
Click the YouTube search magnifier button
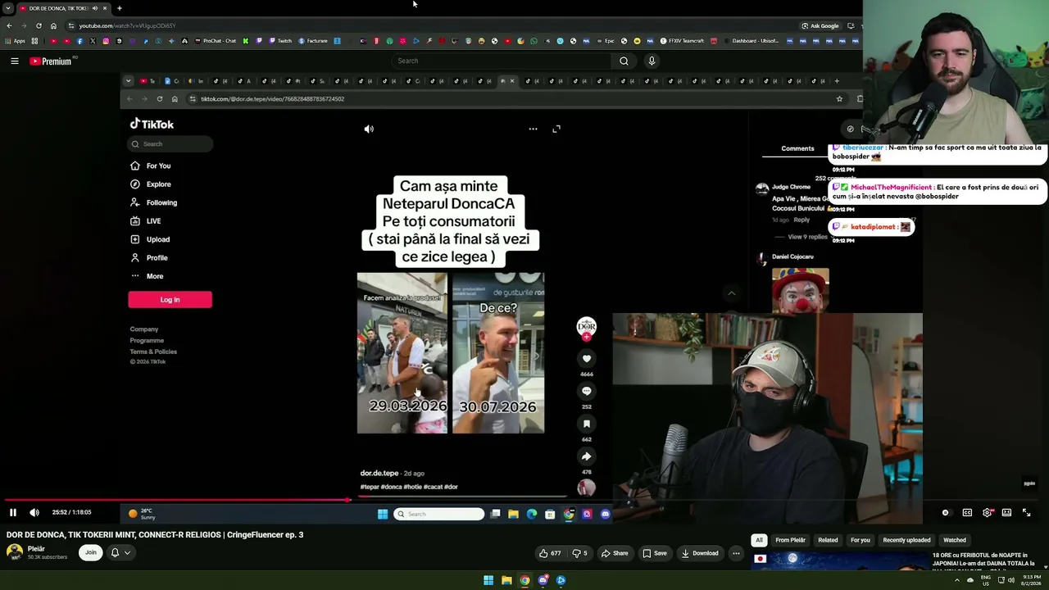[x=624, y=61]
